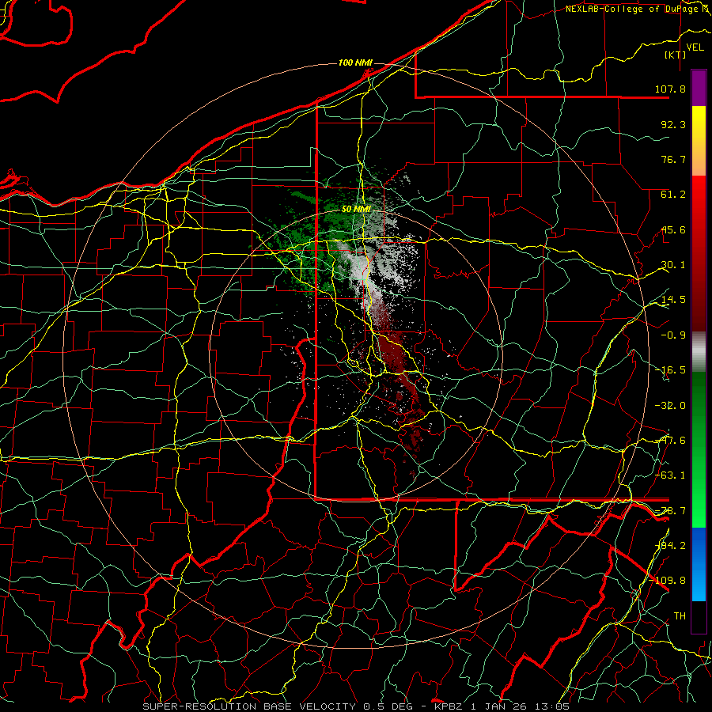Click the purple band at top of color scale
The image size is (712, 712).
699,88
